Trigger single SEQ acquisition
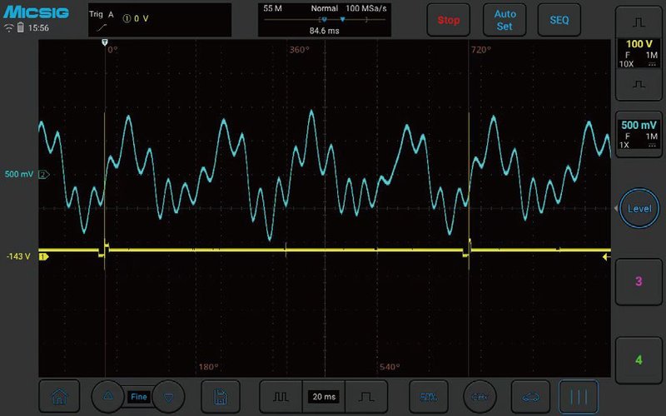The image size is (666, 416). click(559, 20)
